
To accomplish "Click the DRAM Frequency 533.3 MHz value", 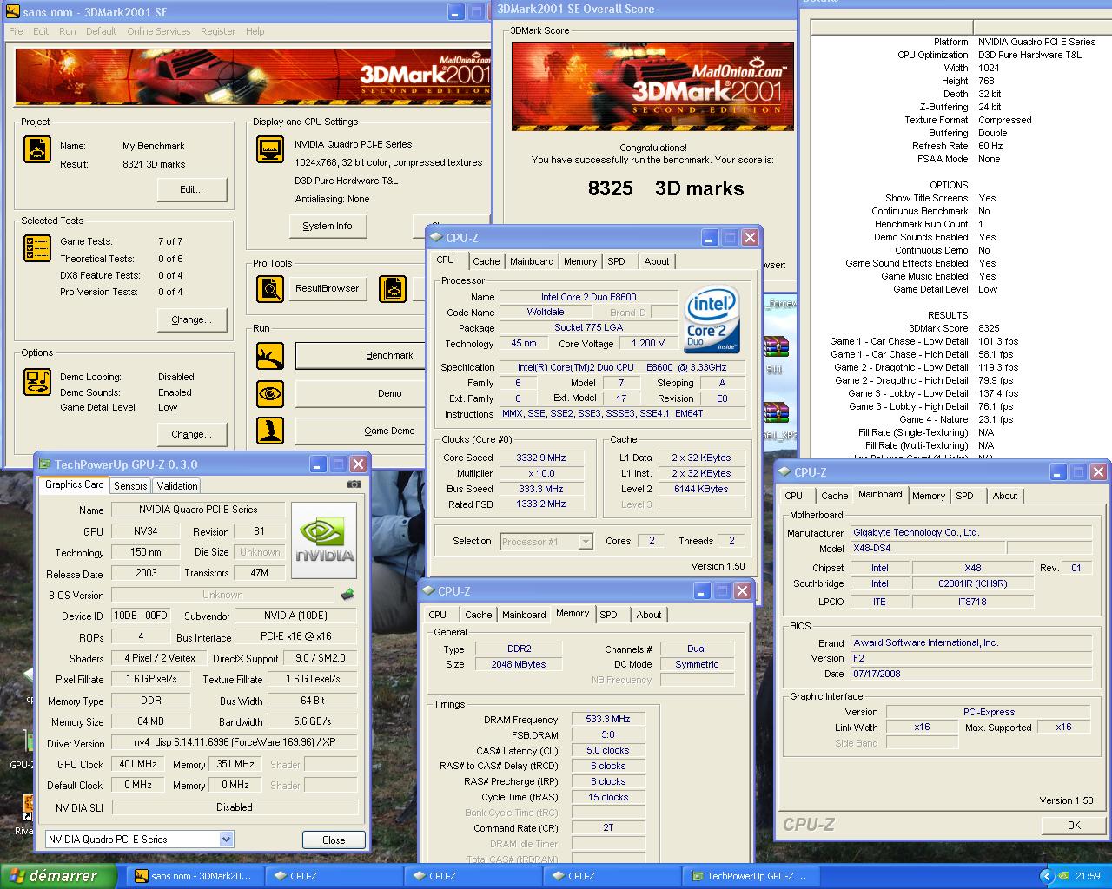I will [x=608, y=719].
